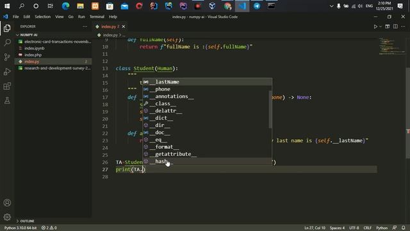Screen dimensions: 410x231
Task: Change language mode via Python status item
Action: click(382, 228)
